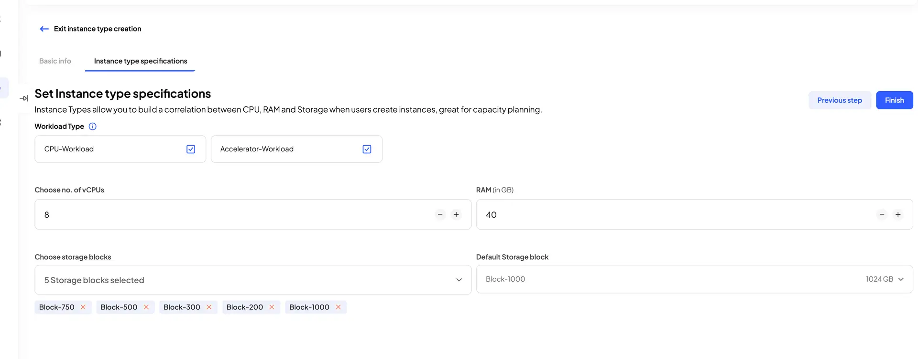This screenshot has width=918, height=359.
Task: Increase RAM value with plus button
Action: (898, 215)
